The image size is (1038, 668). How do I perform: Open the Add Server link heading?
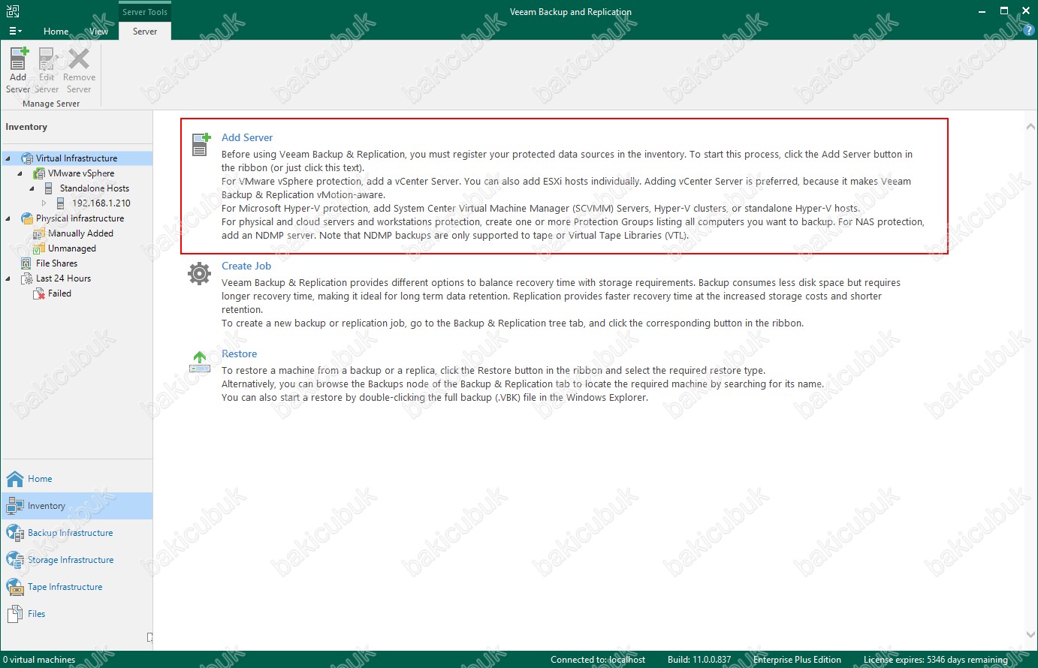pos(247,137)
